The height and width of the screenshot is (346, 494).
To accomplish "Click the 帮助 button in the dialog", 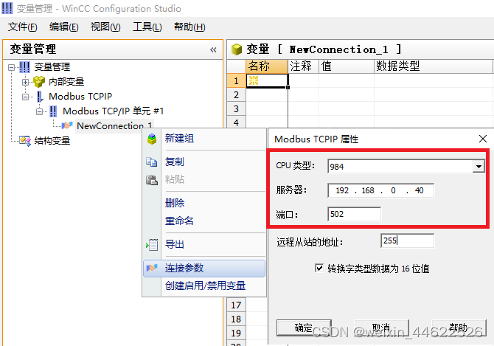I will click(x=459, y=328).
